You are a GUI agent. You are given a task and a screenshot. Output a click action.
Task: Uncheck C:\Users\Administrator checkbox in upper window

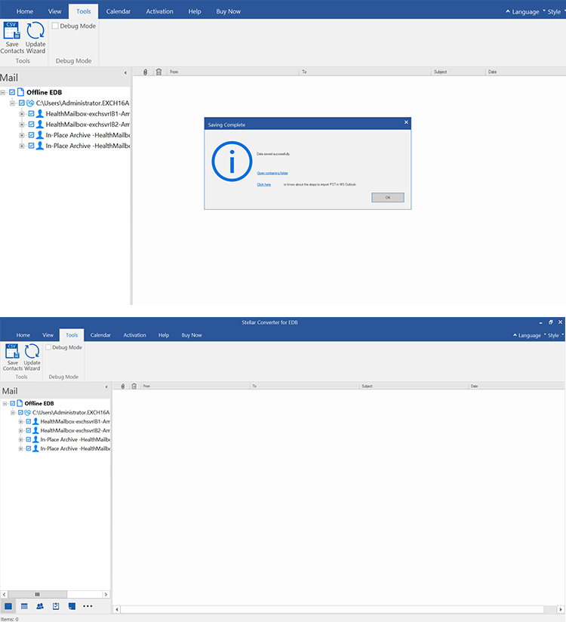coord(22,103)
